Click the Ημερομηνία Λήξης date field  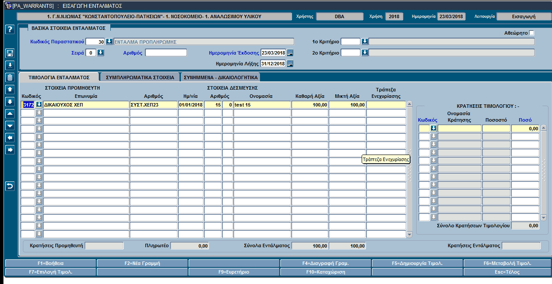[273, 64]
